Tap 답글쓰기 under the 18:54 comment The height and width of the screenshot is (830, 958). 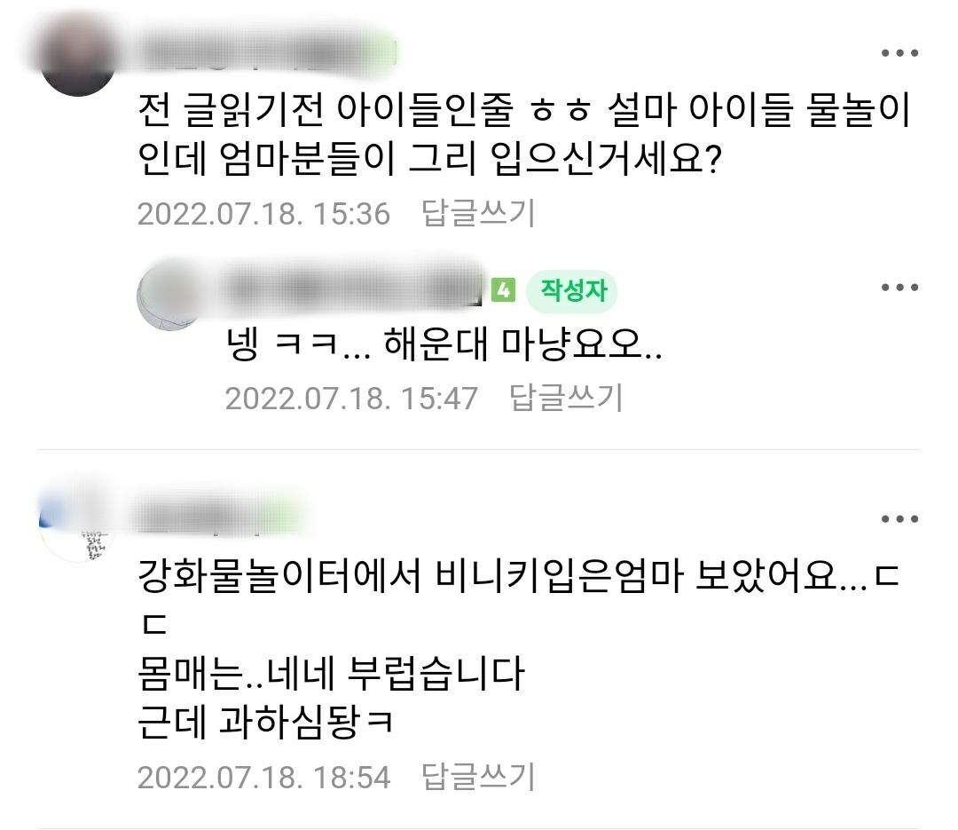tap(478, 778)
